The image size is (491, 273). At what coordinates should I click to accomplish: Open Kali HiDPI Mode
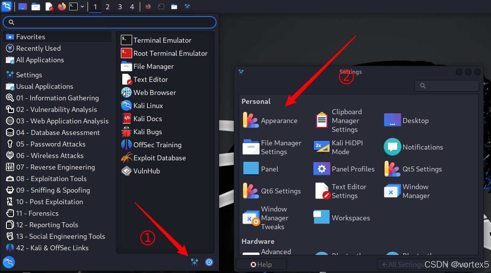(339, 147)
